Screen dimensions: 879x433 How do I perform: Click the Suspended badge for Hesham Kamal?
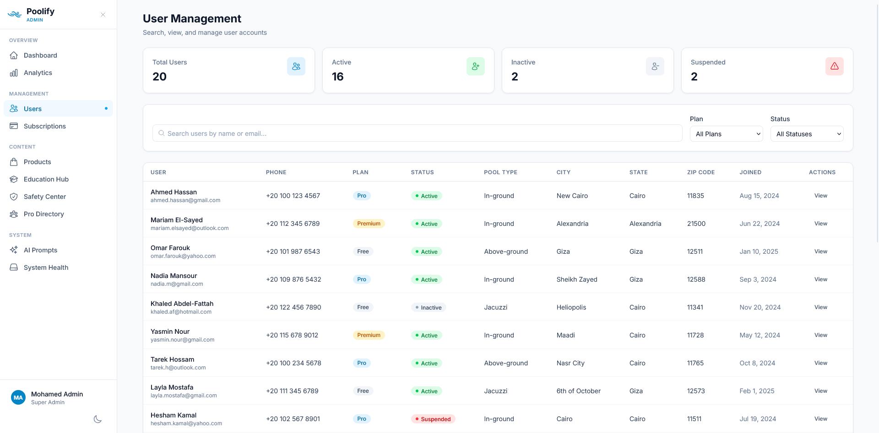point(433,419)
